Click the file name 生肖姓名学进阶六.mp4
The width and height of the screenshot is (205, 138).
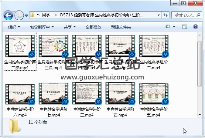point(20,112)
